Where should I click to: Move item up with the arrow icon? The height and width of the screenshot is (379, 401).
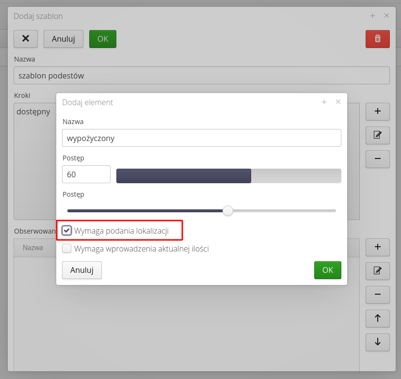click(x=377, y=318)
